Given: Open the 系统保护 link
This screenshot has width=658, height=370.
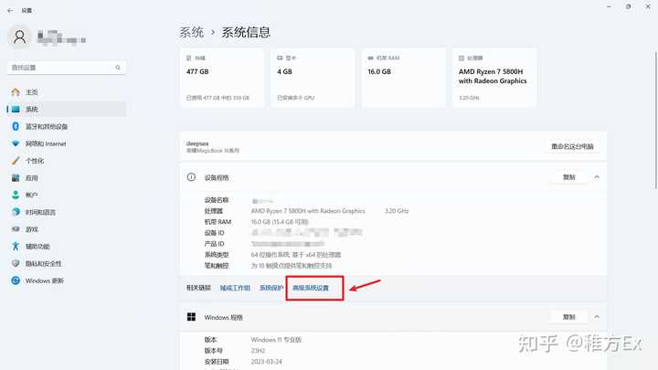Looking at the screenshot, I should click(271, 288).
